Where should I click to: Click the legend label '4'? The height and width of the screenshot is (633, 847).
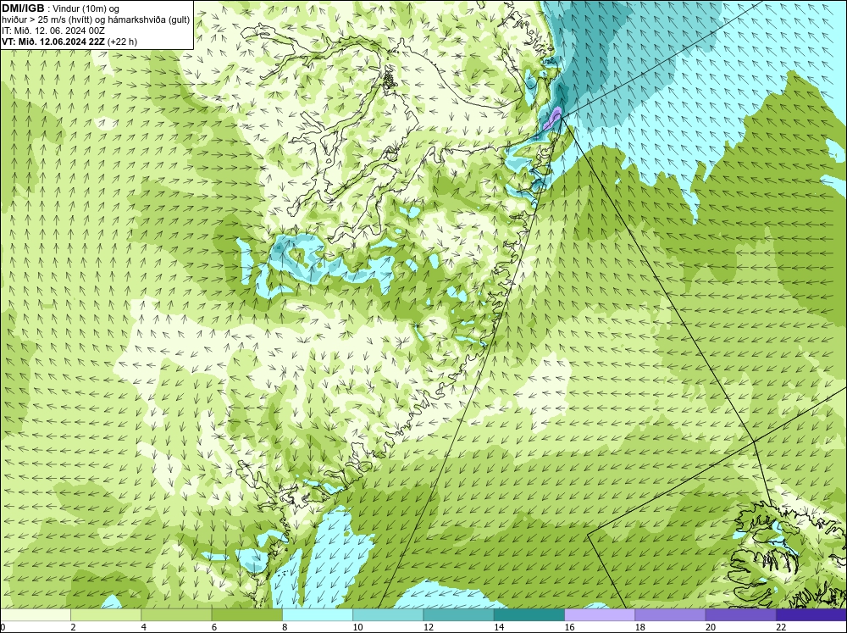(x=143, y=627)
